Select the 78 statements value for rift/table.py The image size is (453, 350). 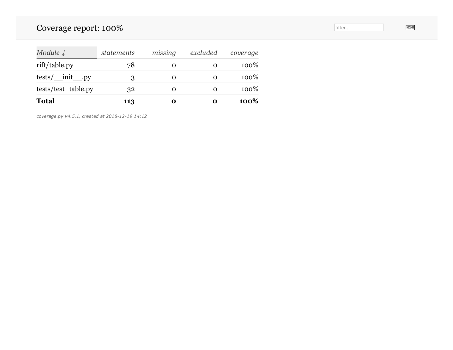pos(131,65)
